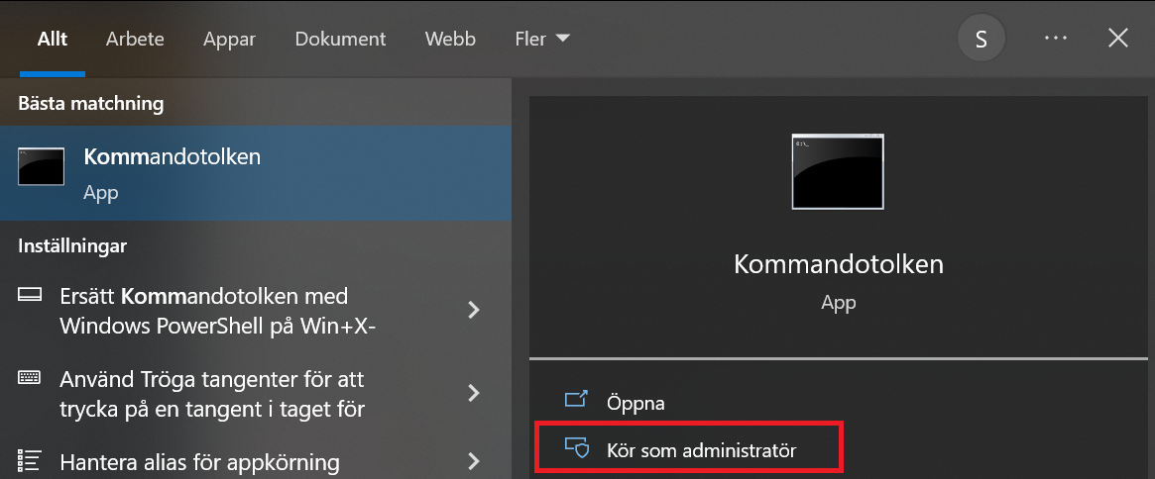The height and width of the screenshot is (479, 1155).
Task: Click the shield icon for administrator run
Action: coord(576,448)
